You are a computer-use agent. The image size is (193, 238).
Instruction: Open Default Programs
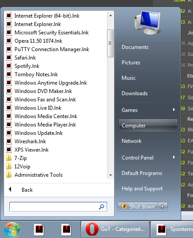click(x=142, y=173)
